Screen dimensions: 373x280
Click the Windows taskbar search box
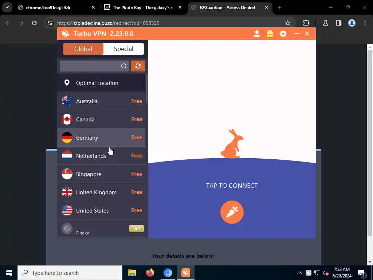tap(70, 273)
